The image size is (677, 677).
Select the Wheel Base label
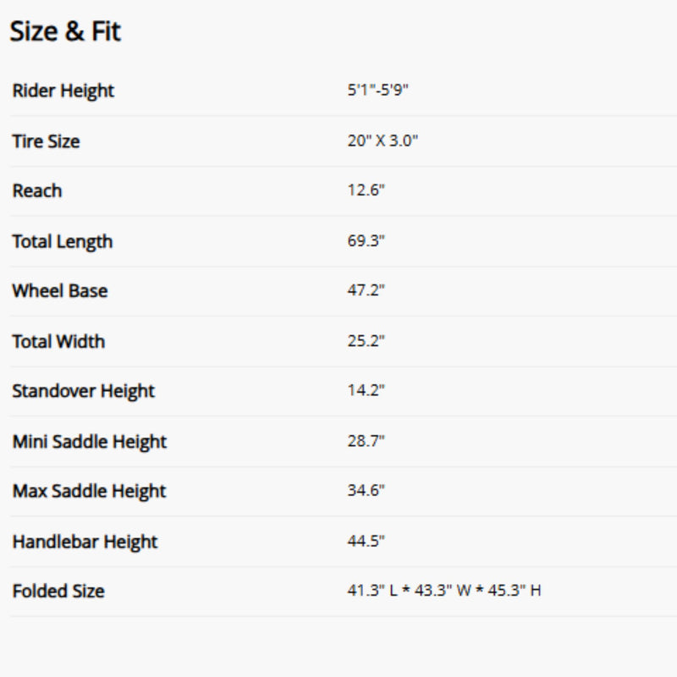click(x=59, y=291)
